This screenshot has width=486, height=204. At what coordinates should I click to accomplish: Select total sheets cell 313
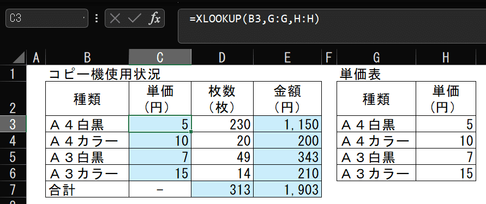coord(222,189)
